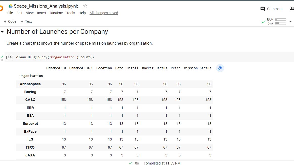Image resolution: width=294 pixels, height=165 pixels.
Task: Click the Price column header
Action: pos(175,68)
